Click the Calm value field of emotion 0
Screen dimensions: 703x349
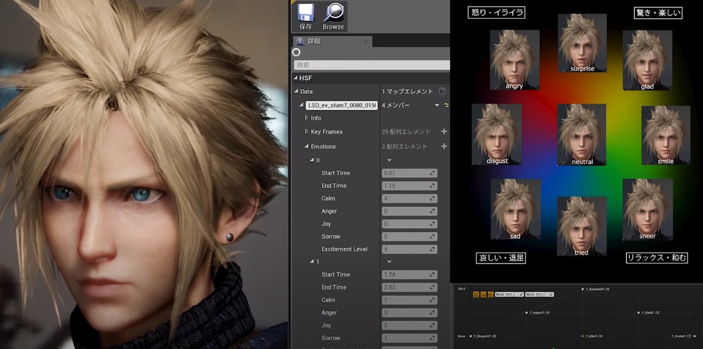(x=409, y=199)
